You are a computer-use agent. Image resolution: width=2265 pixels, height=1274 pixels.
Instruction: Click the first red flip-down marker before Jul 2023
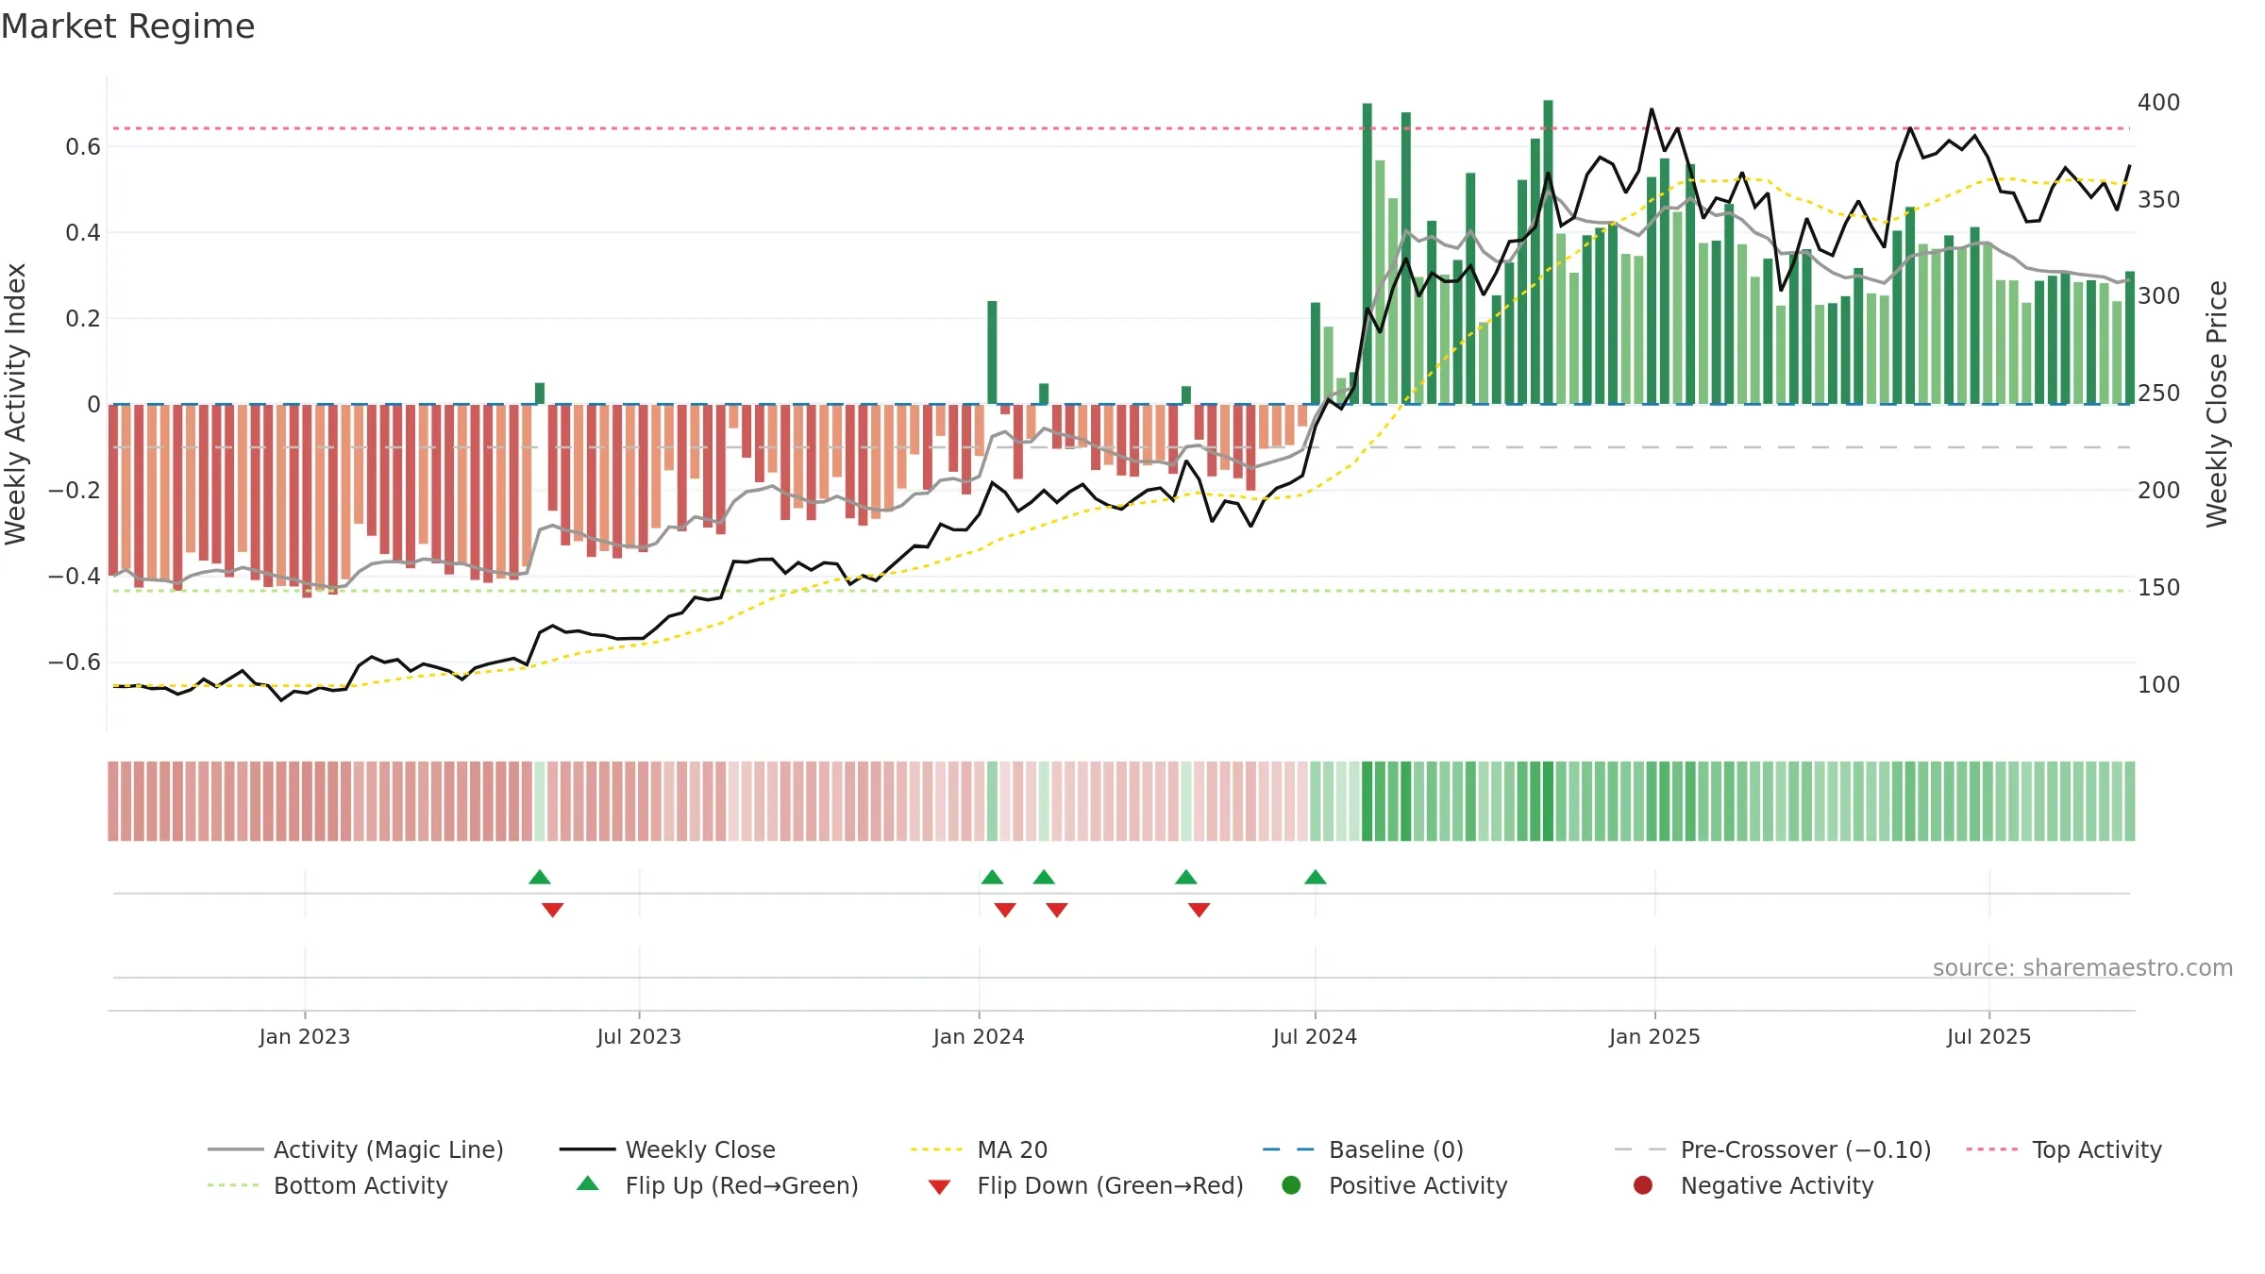[553, 910]
